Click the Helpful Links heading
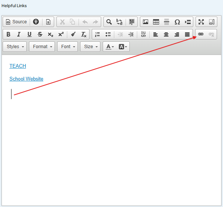 tap(14, 6)
